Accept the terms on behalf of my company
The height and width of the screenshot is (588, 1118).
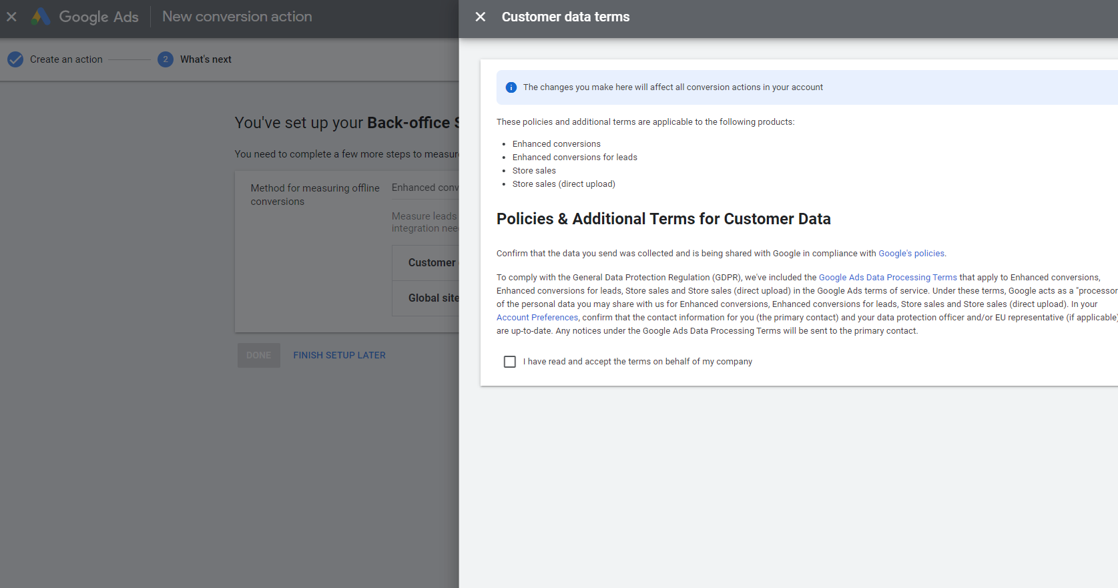click(510, 362)
